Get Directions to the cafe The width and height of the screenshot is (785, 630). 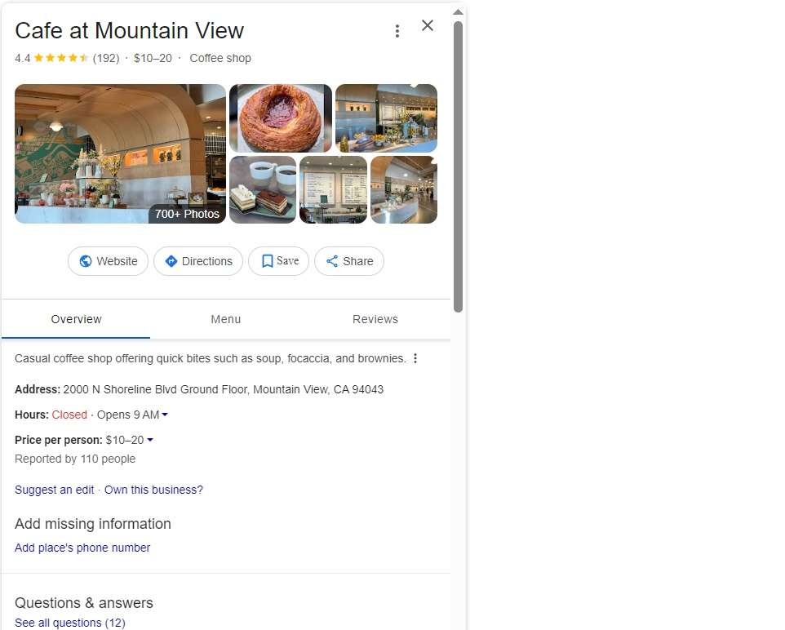tap(198, 261)
